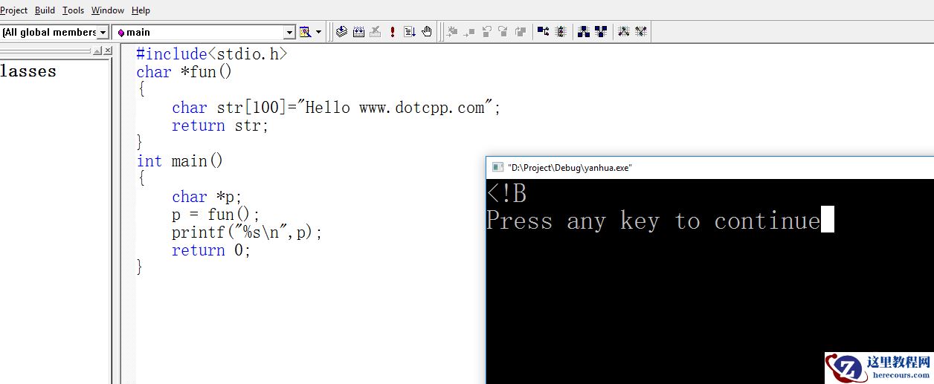
Task: Click the 'char *fun()' declaration line
Action: tap(184, 72)
